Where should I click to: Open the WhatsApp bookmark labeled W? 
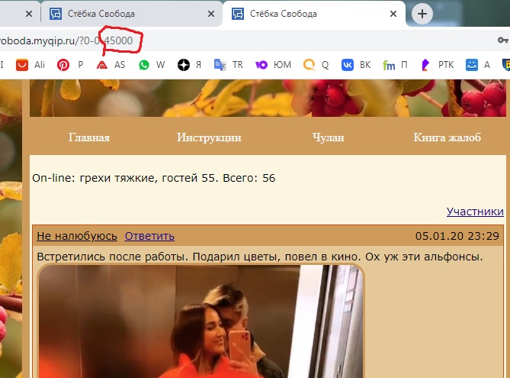point(151,65)
